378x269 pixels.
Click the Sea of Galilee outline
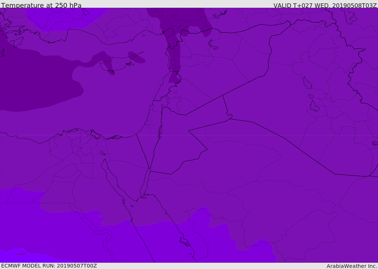pos(162,106)
